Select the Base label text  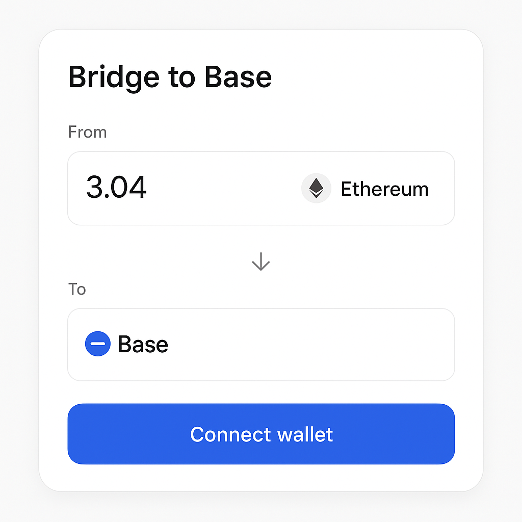[x=143, y=344]
